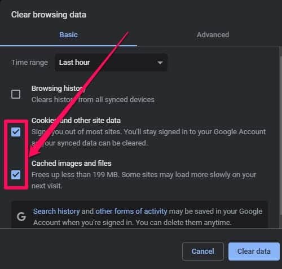Open the other forms of activity link

pos(131,211)
